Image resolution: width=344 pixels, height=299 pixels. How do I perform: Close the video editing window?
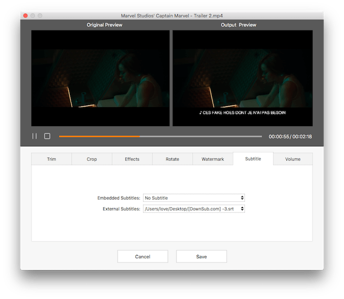point(26,16)
